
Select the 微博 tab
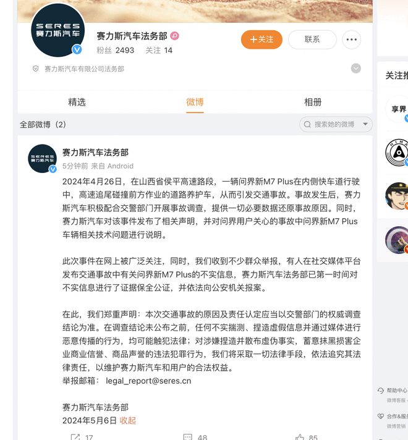point(195,102)
